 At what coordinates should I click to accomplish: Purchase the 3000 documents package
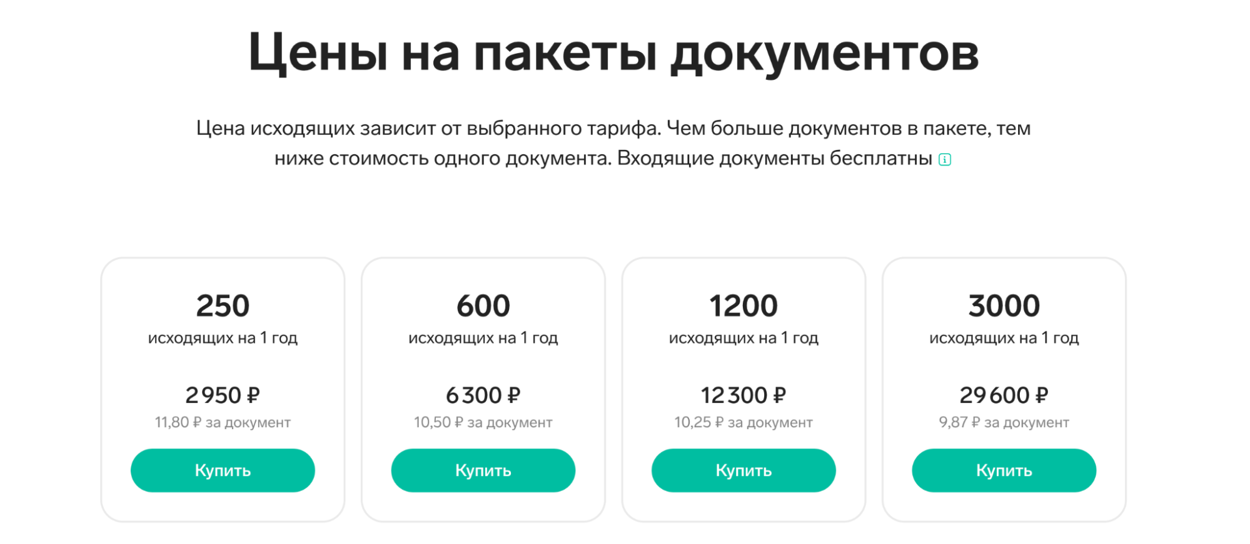tap(1004, 470)
